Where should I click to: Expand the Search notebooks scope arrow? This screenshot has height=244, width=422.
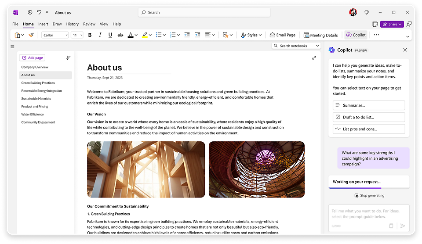coord(317,46)
